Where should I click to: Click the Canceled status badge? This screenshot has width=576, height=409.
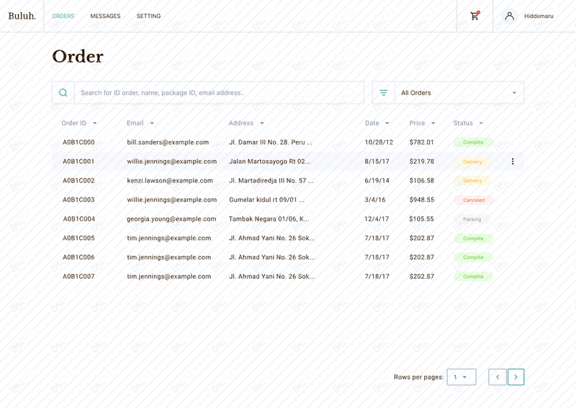[x=474, y=201]
